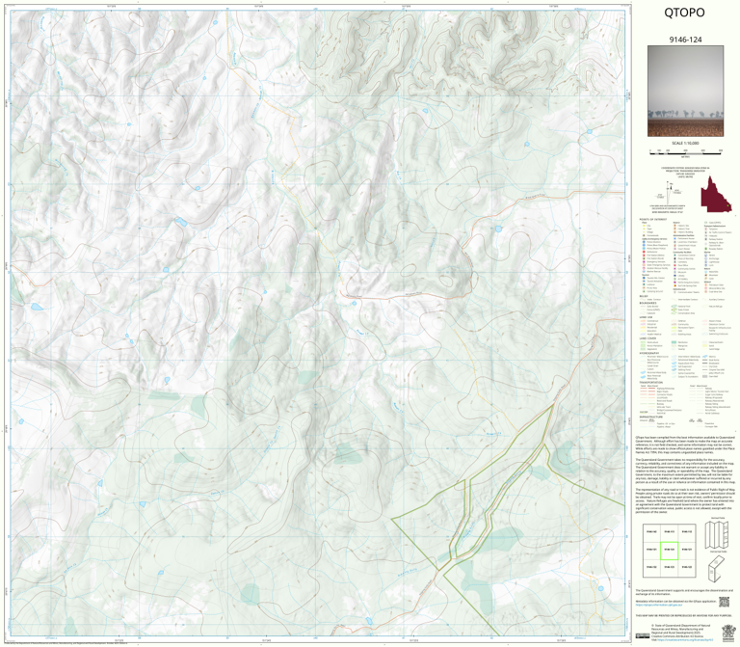Click the QTOPO map title
Image resolution: width=740 pixels, height=647 pixels.
click(x=684, y=13)
